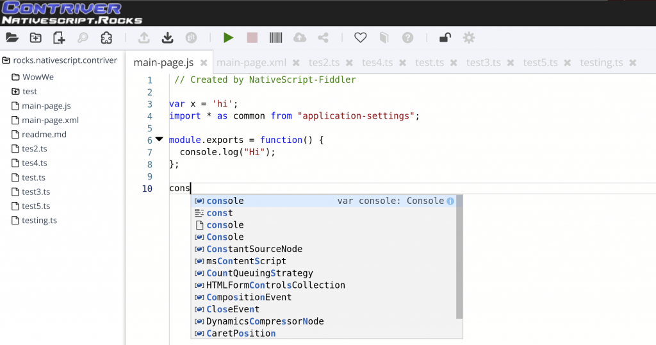The image size is (656, 345).
Task: Choose CompositionEvent autocomplete suggestion
Action: pos(324,298)
